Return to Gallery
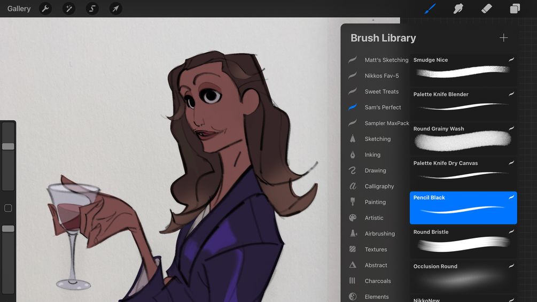Image resolution: width=537 pixels, height=302 pixels. 19,9
